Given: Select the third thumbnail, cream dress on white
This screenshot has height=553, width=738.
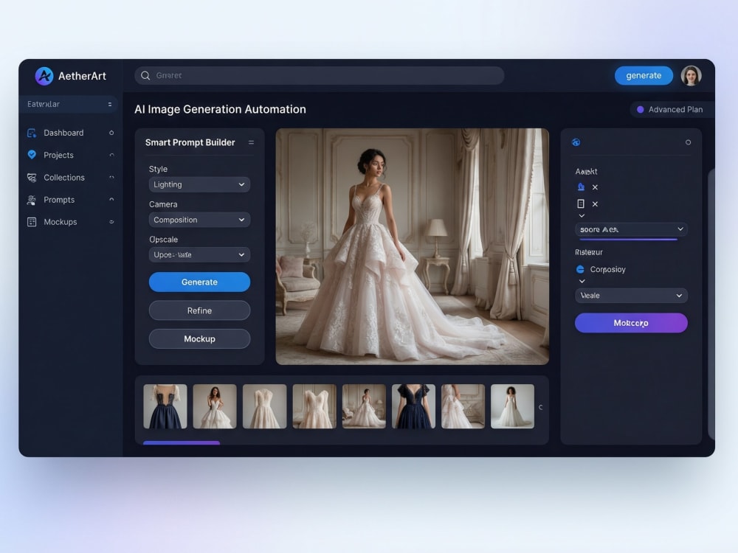Looking at the screenshot, I should point(264,406).
